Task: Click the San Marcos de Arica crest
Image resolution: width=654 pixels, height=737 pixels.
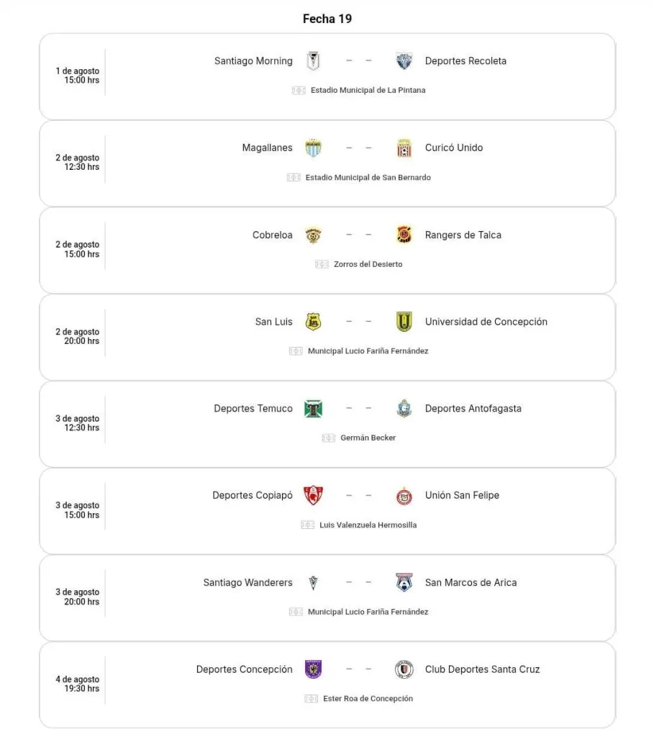Action: click(x=404, y=583)
